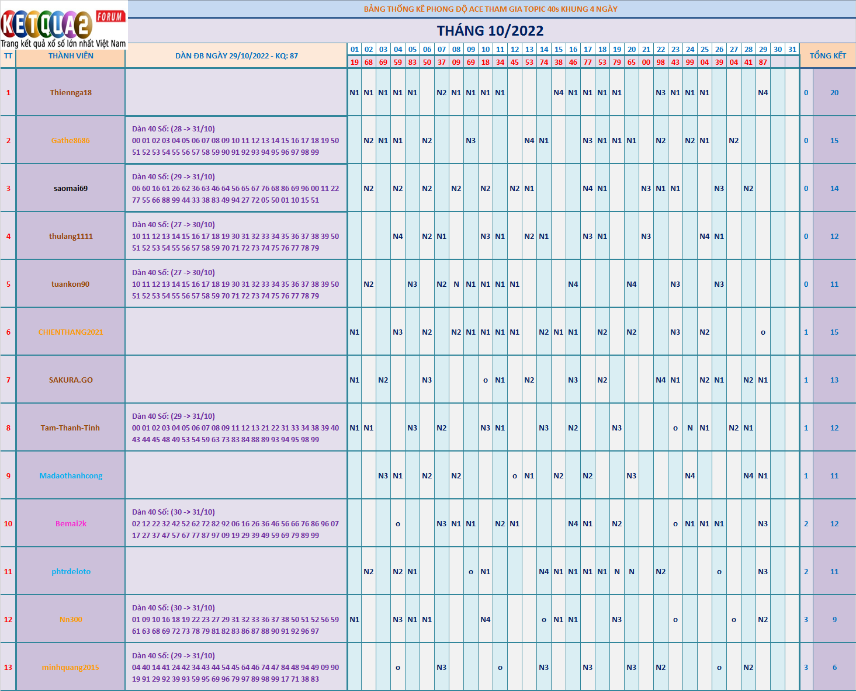Click the Madaothanhcong member name
This screenshot has height=691, width=856.
tap(71, 475)
